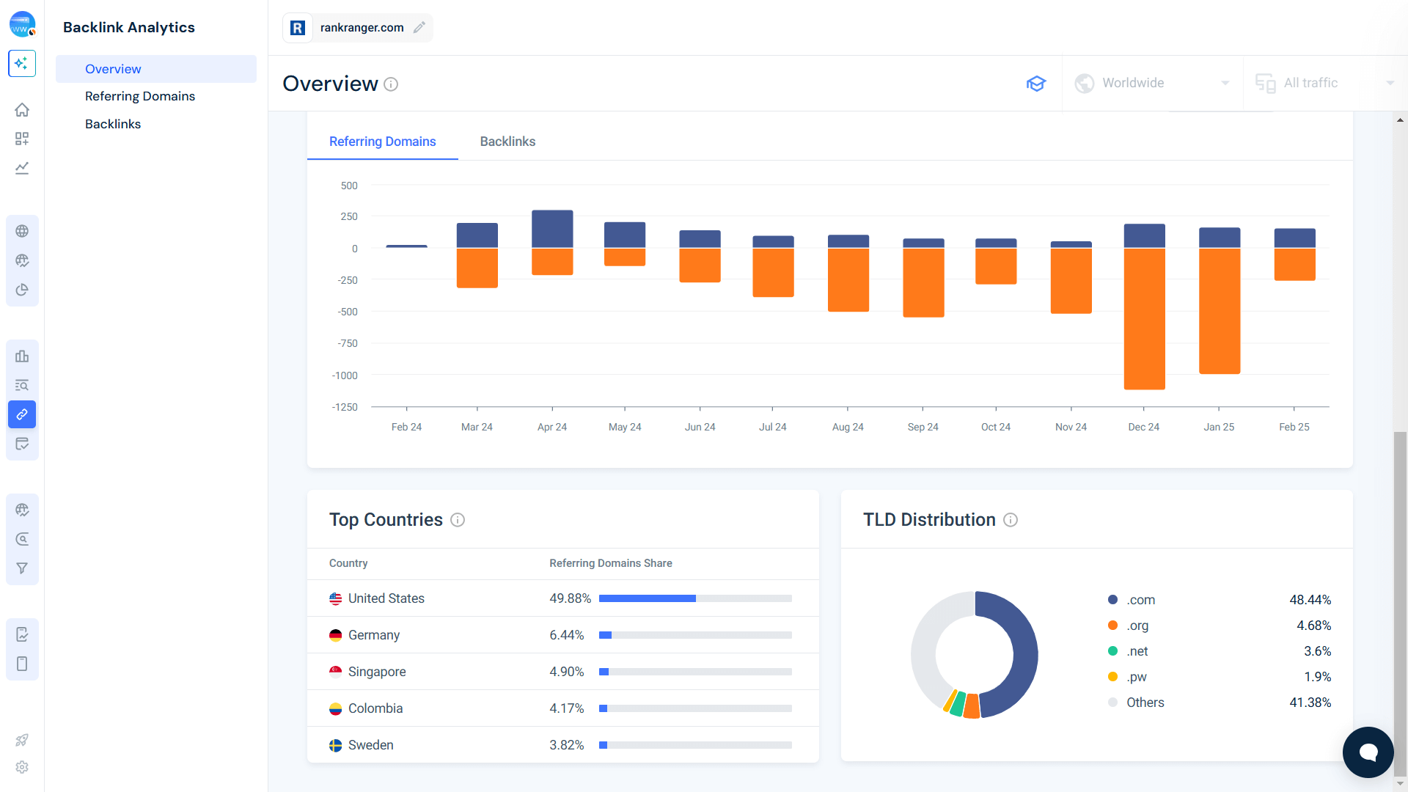The image size is (1408, 792).
Task: Expand the Worldwide location dropdown
Action: pos(1151,83)
